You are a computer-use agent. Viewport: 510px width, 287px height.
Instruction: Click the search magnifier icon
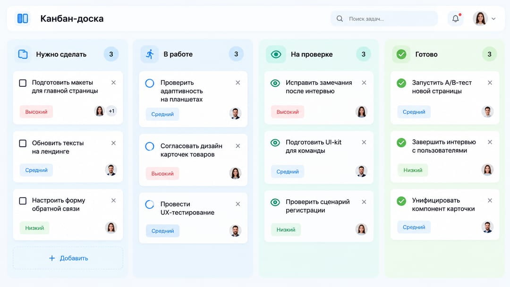pos(340,18)
